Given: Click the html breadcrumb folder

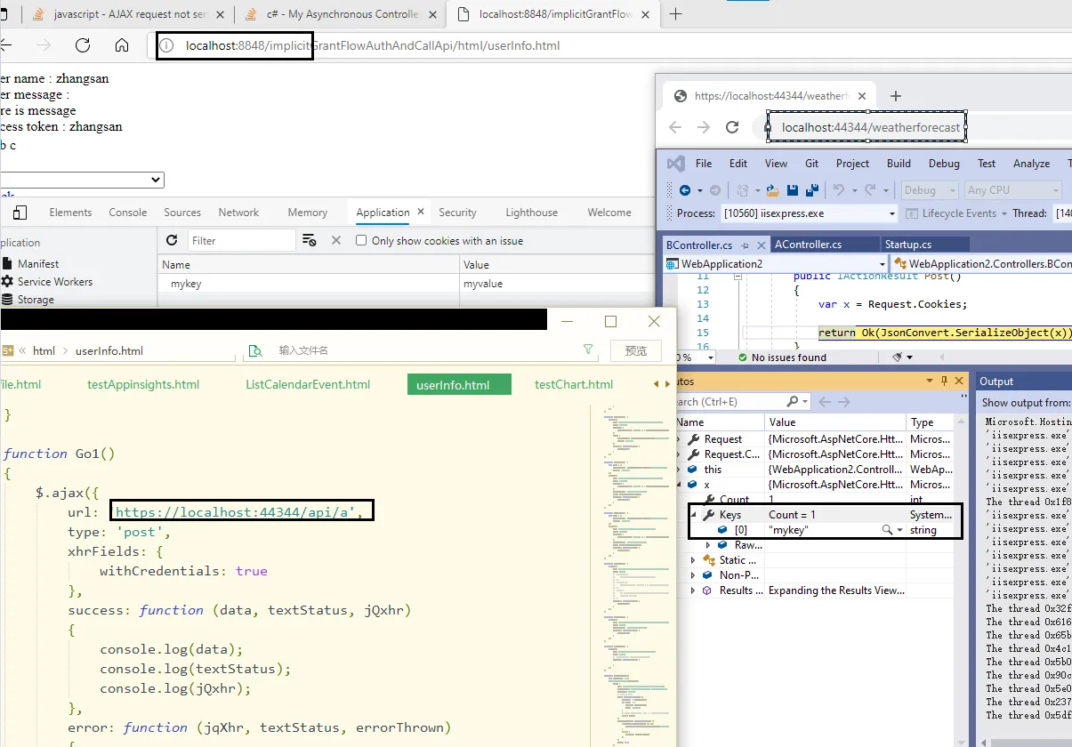Looking at the screenshot, I should coord(44,350).
